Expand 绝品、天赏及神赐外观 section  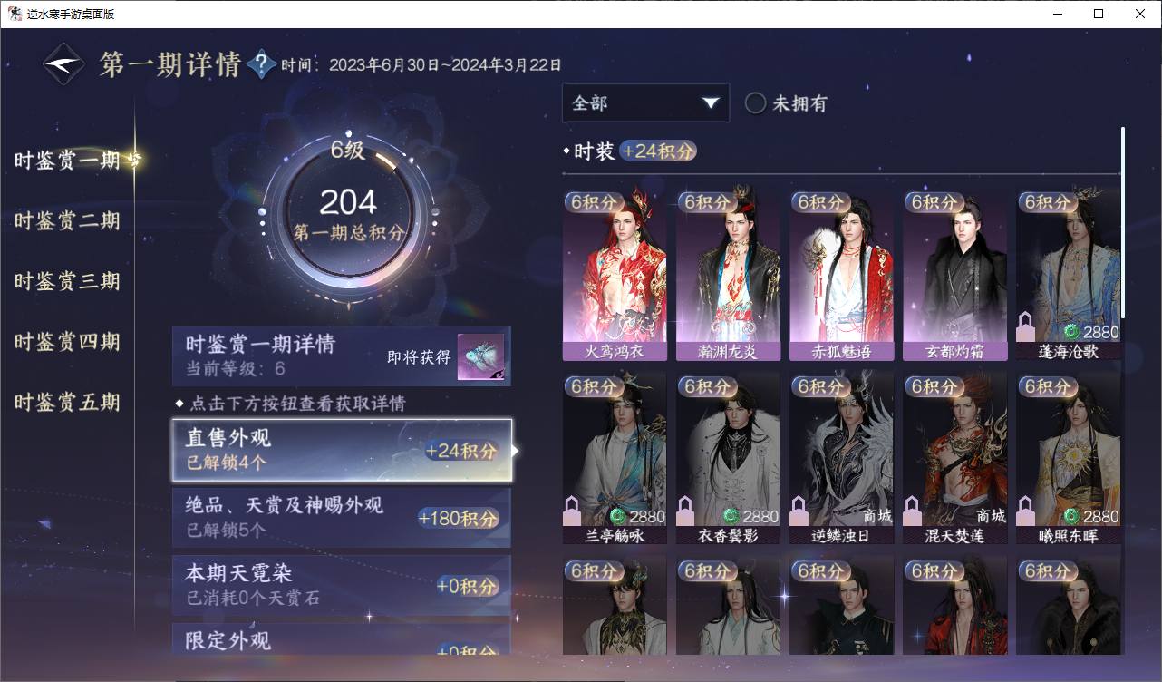pyautogui.click(x=342, y=517)
